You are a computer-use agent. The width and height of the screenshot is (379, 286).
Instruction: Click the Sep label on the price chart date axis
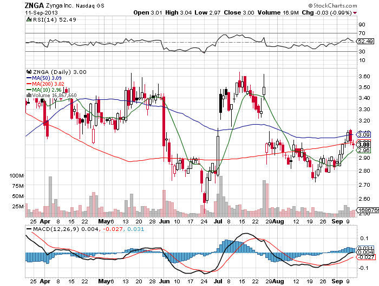tap(337, 221)
